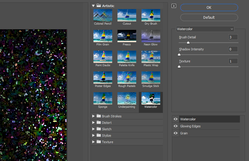Choose the Cutout filter thumbnail
This screenshot has height=161, width=249.
127,15
